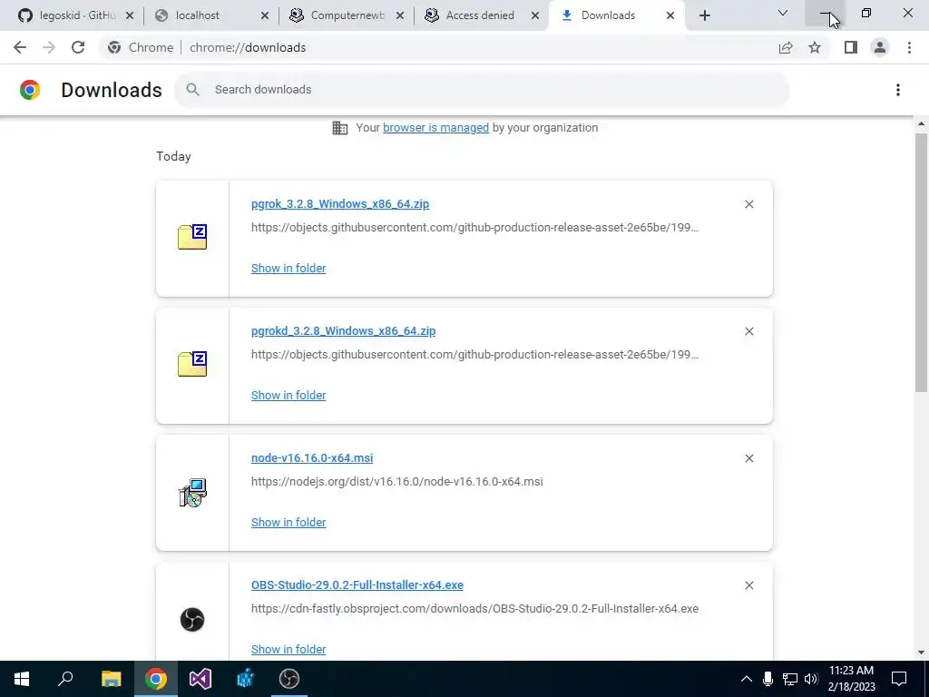Show node msi in folder
929x697 pixels.
[x=288, y=522]
